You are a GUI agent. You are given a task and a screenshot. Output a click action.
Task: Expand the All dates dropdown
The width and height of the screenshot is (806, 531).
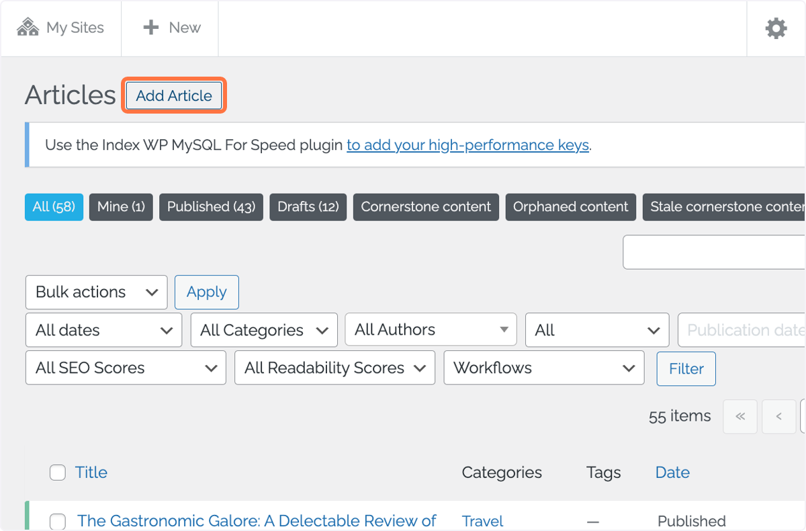tap(103, 330)
